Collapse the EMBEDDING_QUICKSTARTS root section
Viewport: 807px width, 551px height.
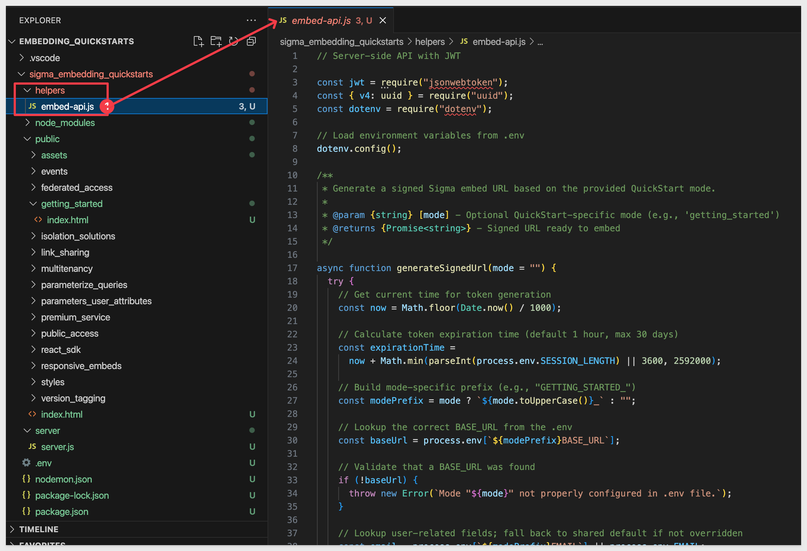(x=12, y=41)
